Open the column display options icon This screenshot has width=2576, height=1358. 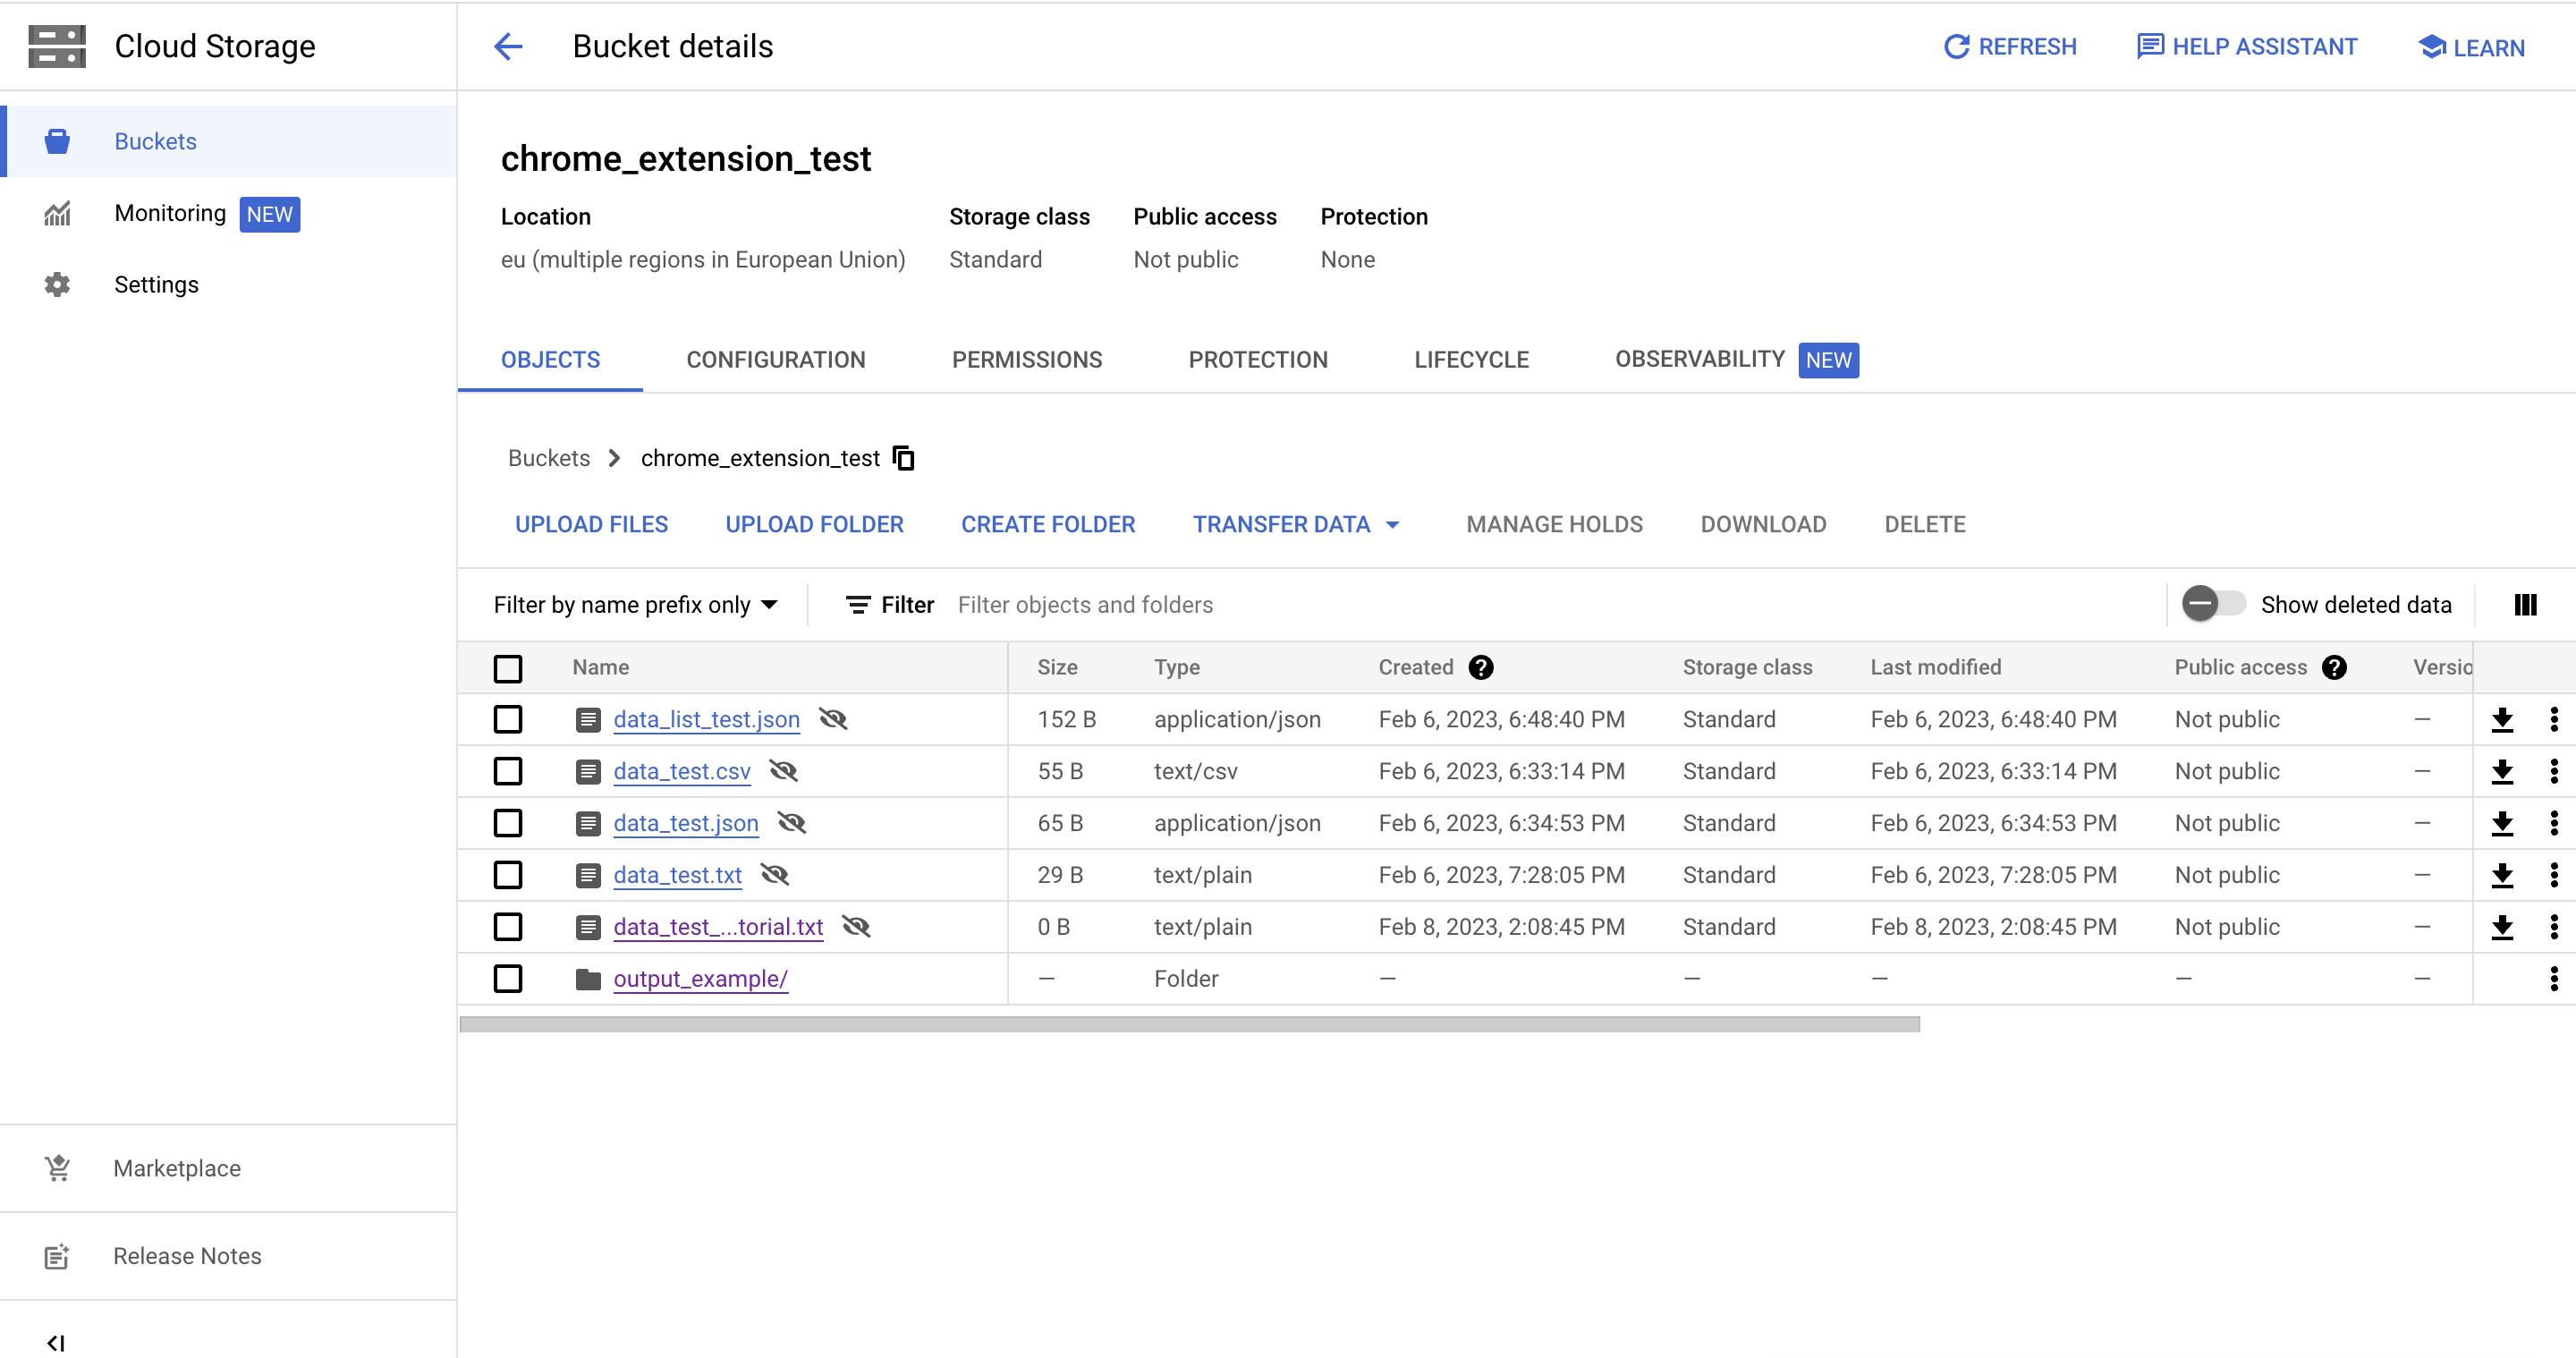tap(2525, 604)
